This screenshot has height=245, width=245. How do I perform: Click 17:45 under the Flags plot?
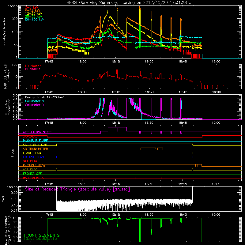49,184
